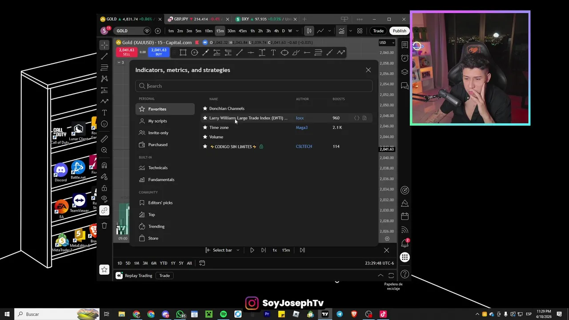
Task: Click the add symbol plus icon
Action: coord(158,31)
